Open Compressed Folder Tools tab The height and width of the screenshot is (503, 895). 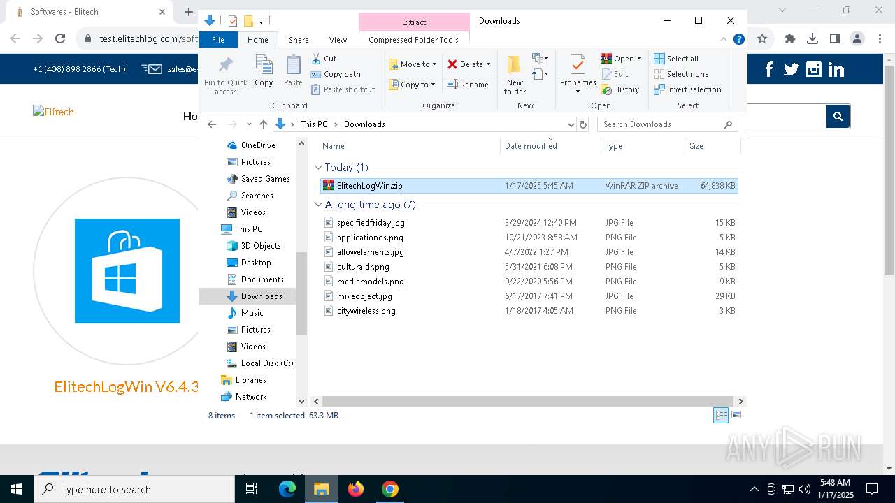414,40
